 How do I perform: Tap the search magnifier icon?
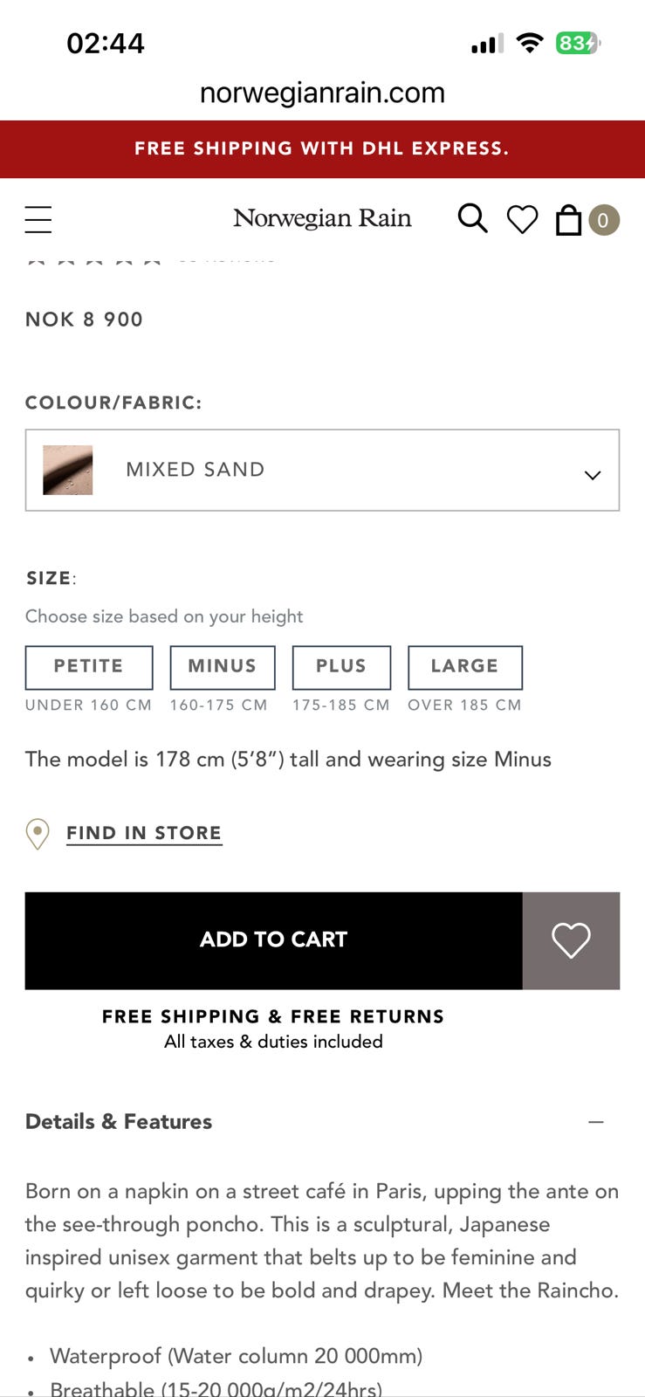(472, 218)
